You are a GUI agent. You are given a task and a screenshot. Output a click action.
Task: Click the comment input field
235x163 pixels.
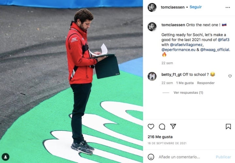pos(186,157)
